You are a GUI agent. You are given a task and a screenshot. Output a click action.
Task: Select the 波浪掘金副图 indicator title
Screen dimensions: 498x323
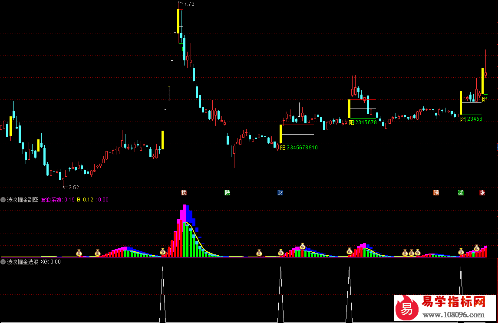23,200
